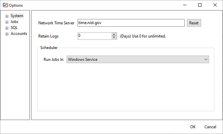Expand the System tree node
223x134 pixels.
7,16
